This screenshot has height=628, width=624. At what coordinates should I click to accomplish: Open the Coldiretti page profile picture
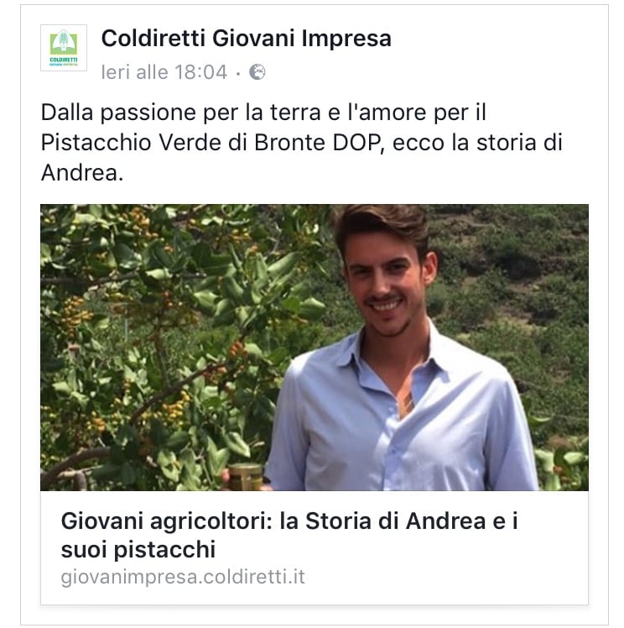(64, 48)
